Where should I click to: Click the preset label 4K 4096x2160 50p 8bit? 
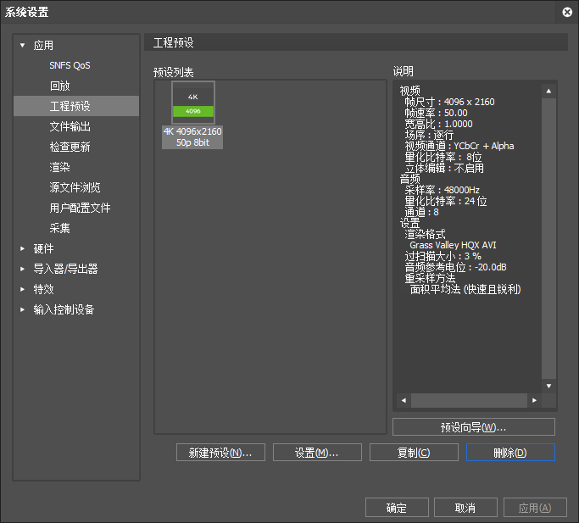point(192,137)
